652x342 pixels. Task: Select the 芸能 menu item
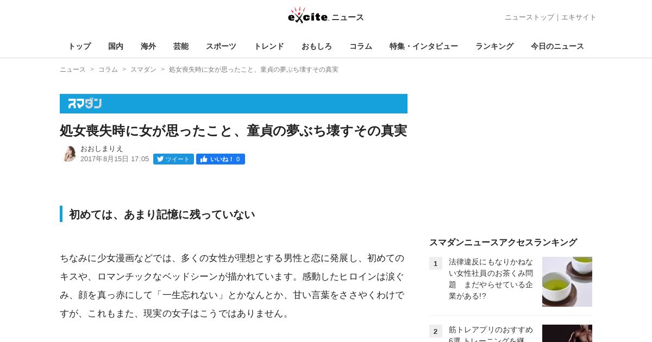[x=181, y=46]
